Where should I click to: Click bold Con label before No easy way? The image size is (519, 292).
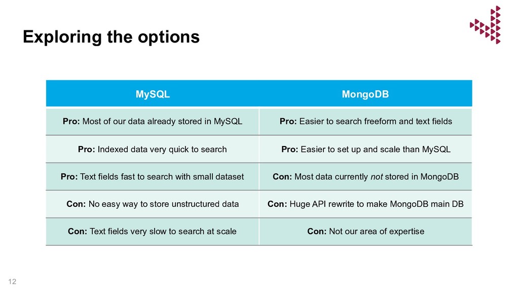pyautogui.click(x=76, y=204)
